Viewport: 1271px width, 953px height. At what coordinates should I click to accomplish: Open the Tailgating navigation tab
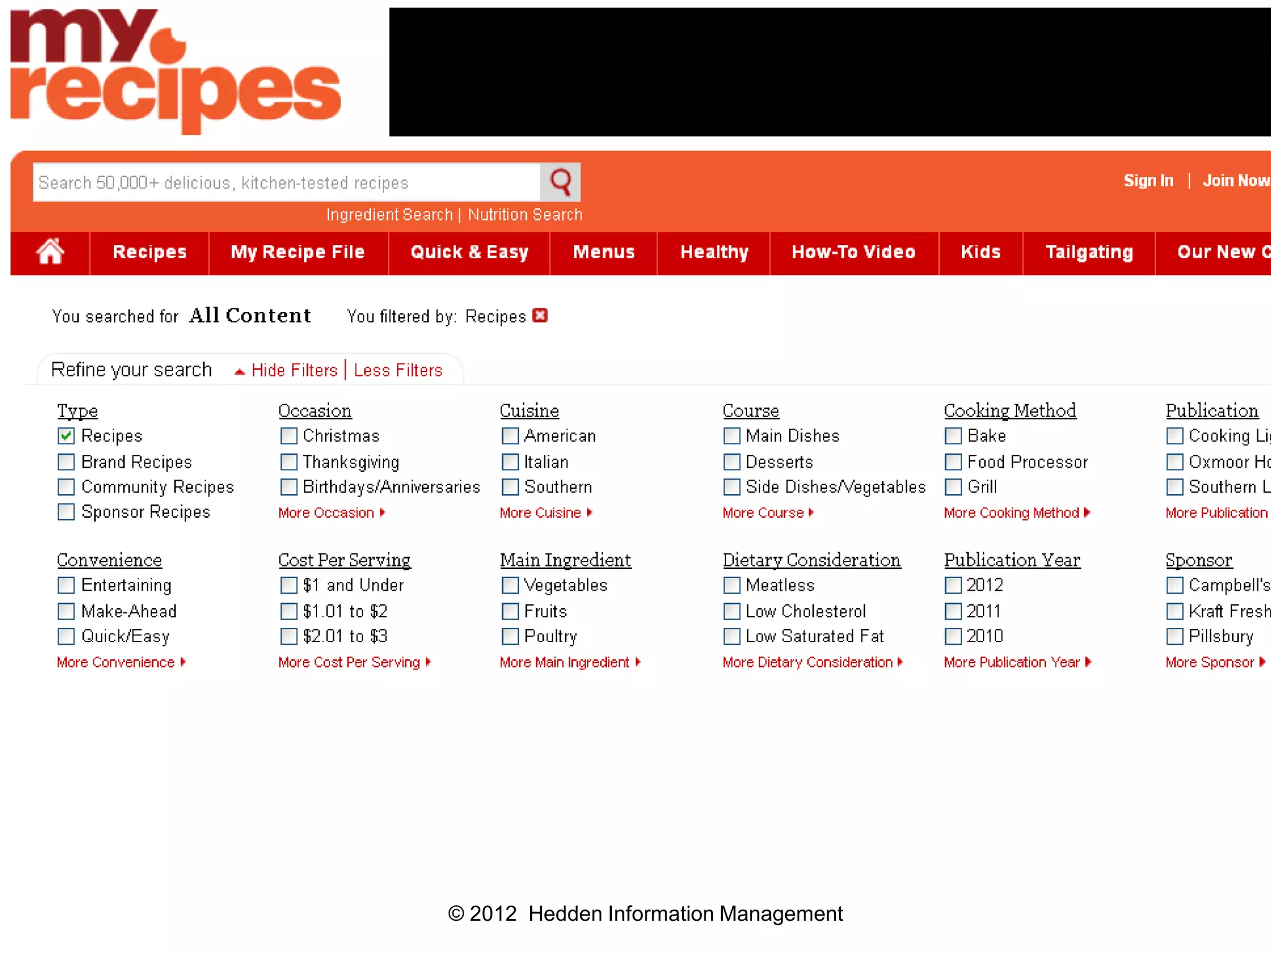click(1089, 252)
